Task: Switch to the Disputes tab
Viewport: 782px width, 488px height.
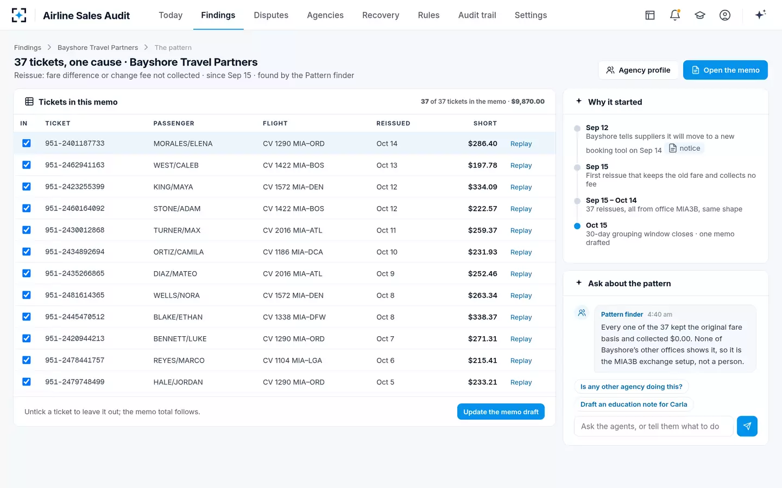Action: (x=271, y=15)
